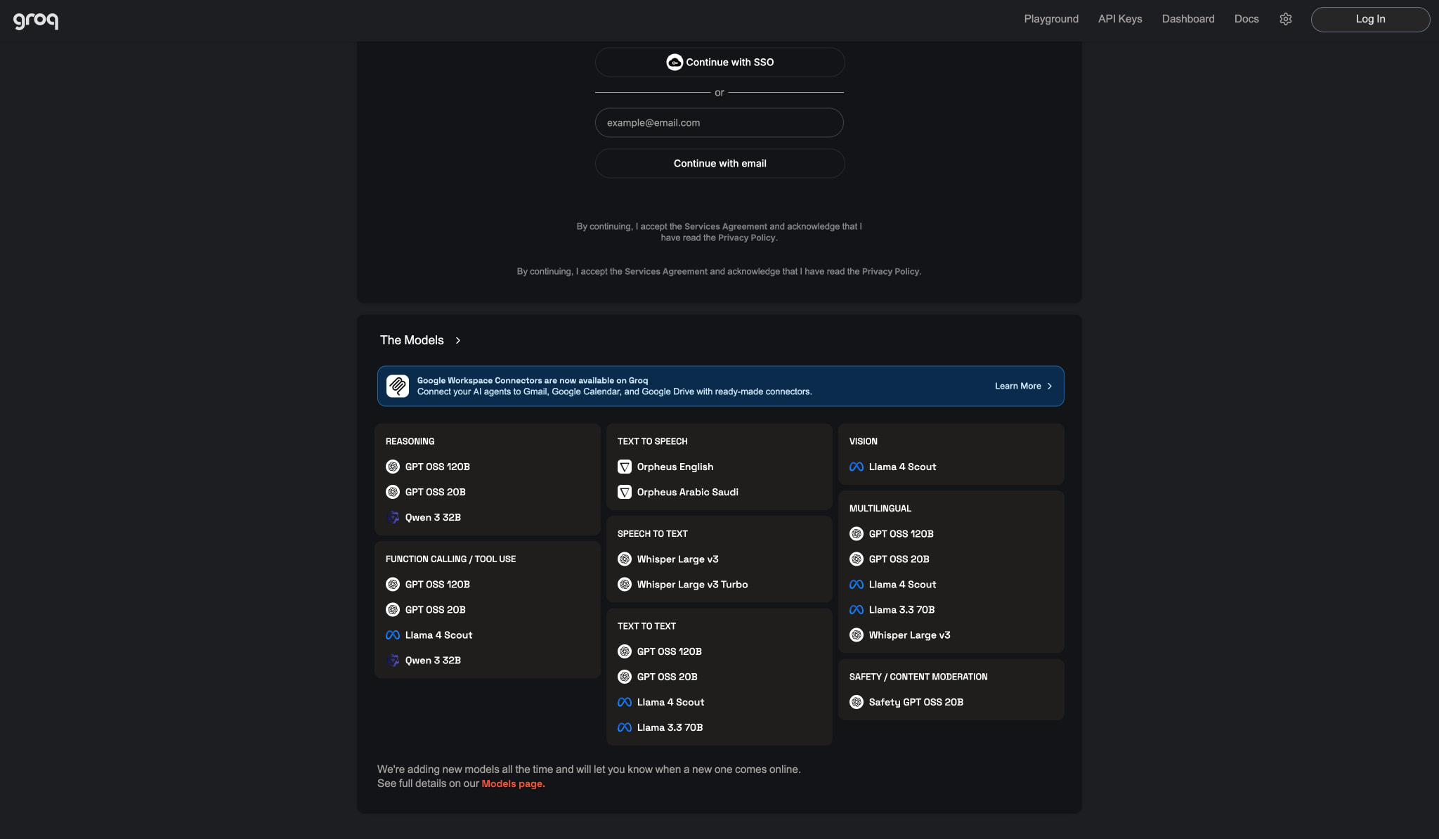
Task: Click Continue with email
Action: [719, 163]
